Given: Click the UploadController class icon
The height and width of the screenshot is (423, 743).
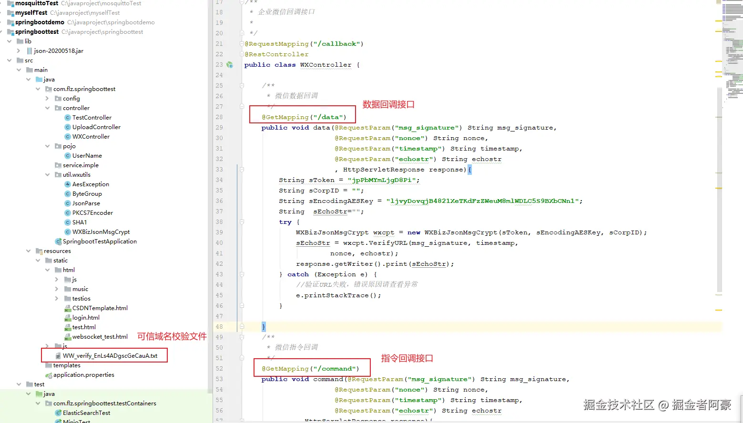Looking at the screenshot, I should coord(68,127).
